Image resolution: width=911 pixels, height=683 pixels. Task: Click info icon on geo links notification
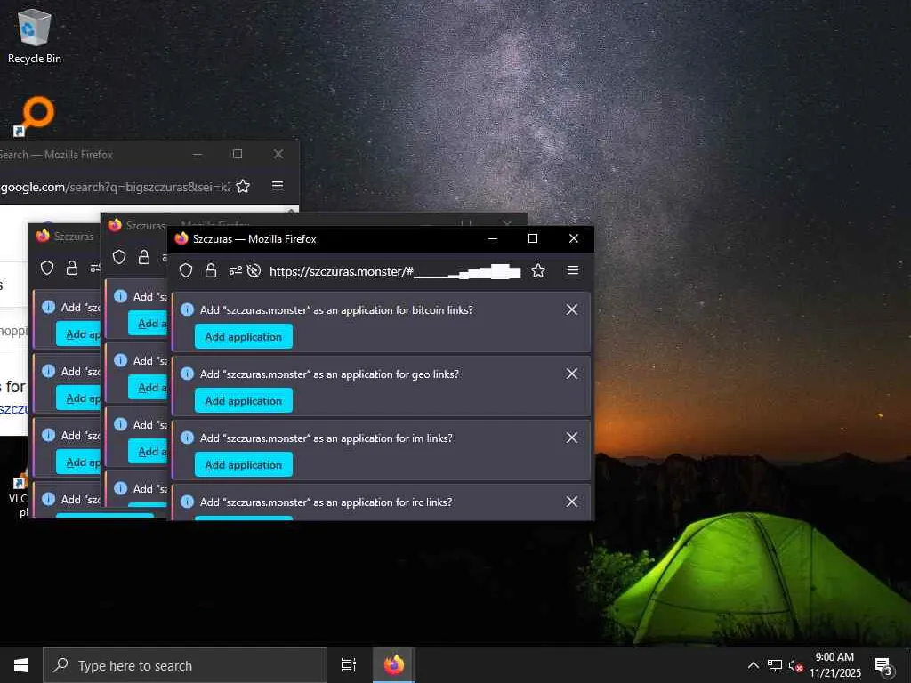tap(187, 374)
